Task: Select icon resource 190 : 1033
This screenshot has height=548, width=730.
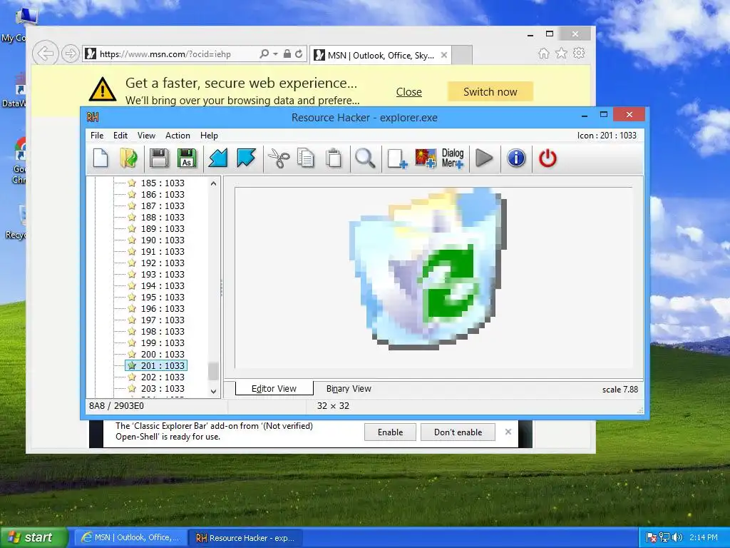Action: point(163,240)
